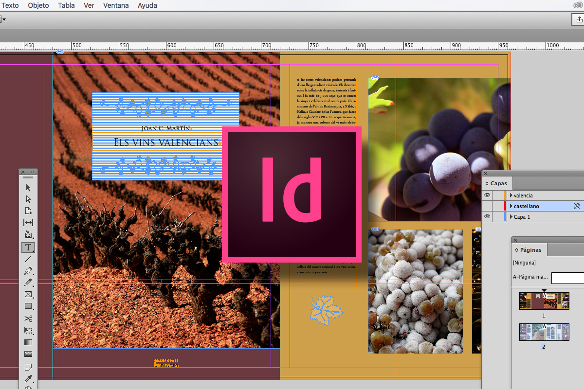Toggle lock on the Capa 1 layer
This screenshot has height=389, width=584.
(x=497, y=217)
